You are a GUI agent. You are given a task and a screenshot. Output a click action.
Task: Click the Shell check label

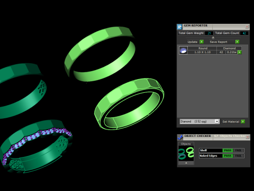(203, 150)
